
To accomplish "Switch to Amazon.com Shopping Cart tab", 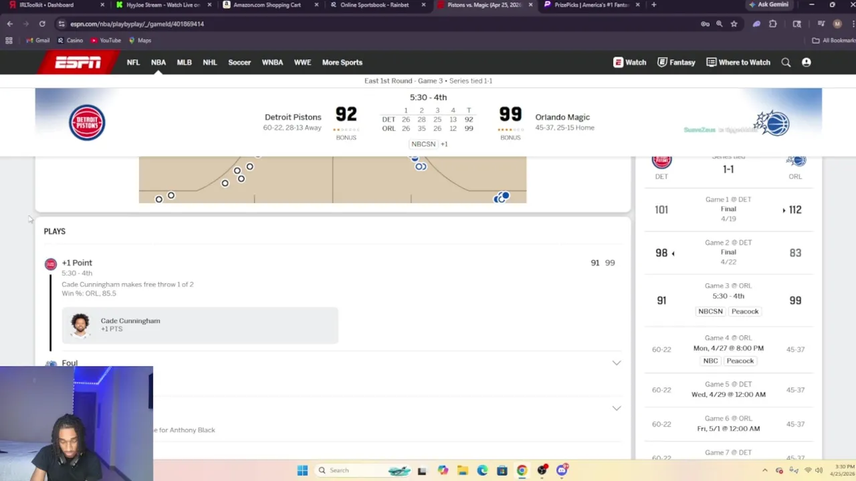I will click(x=272, y=5).
